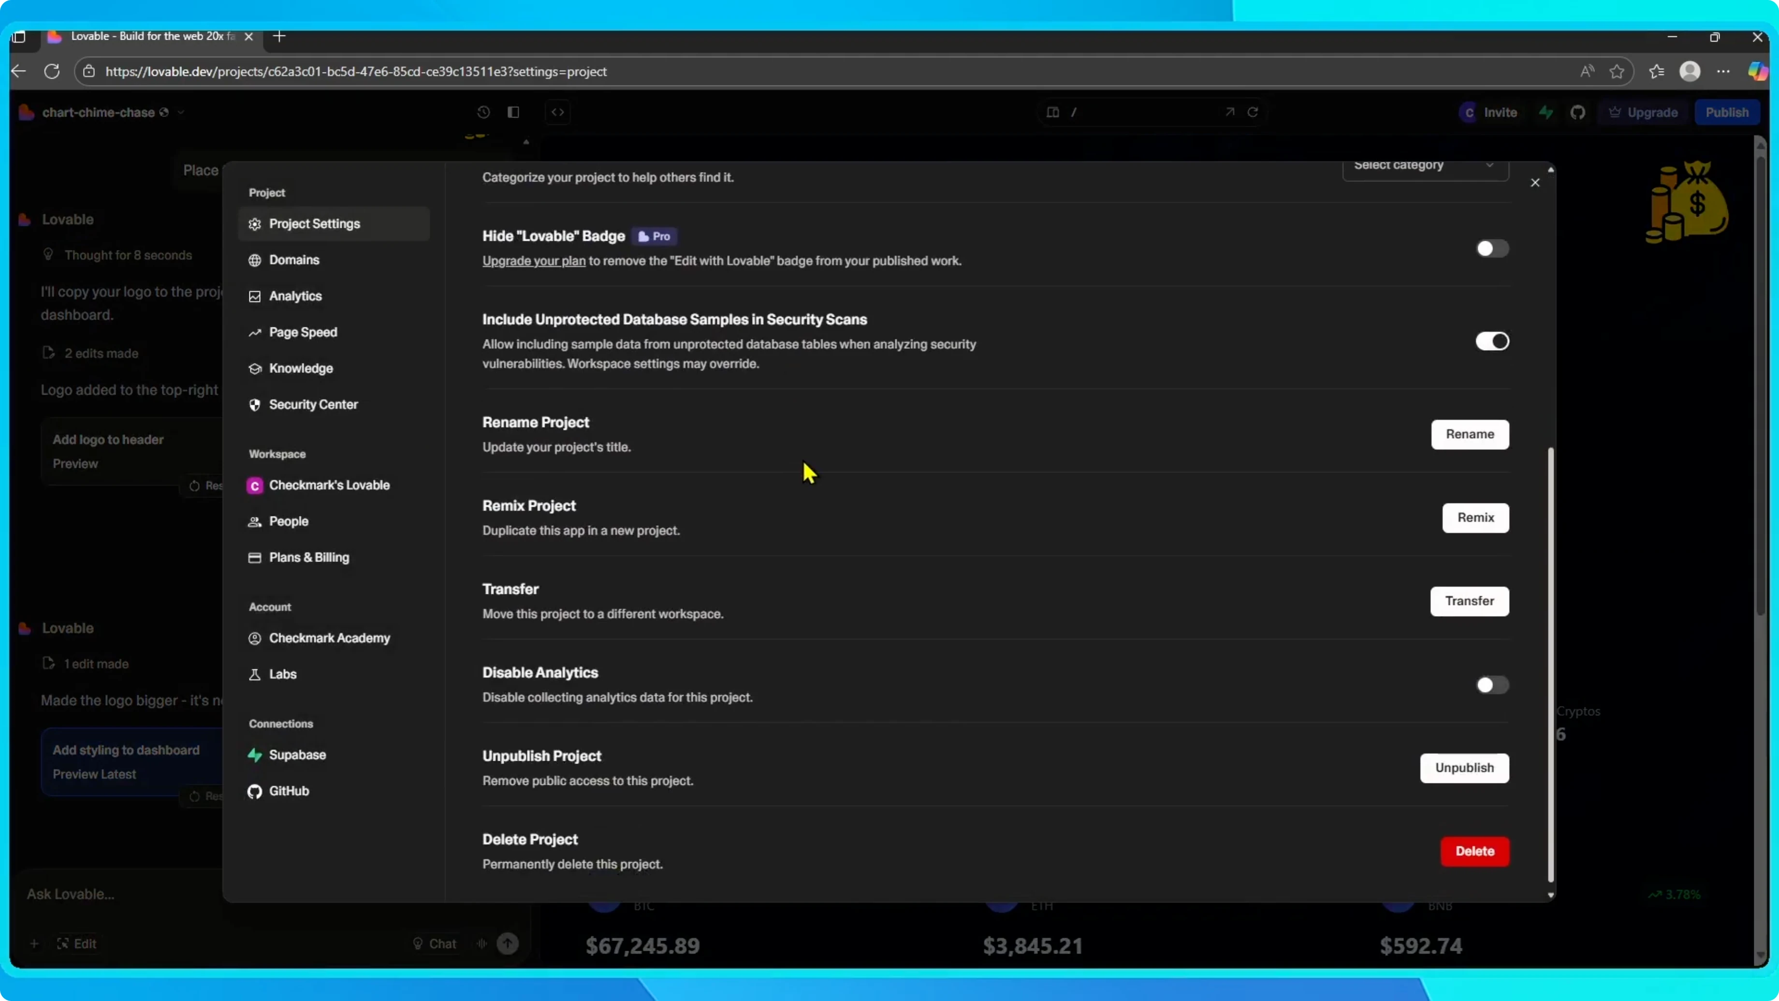Switch to code view icon
Screen dimensions: 1779x1001
point(558,112)
